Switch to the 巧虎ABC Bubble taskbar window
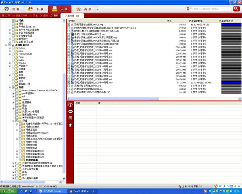Viewport: 242px width, 194px height. [x=53, y=191]
